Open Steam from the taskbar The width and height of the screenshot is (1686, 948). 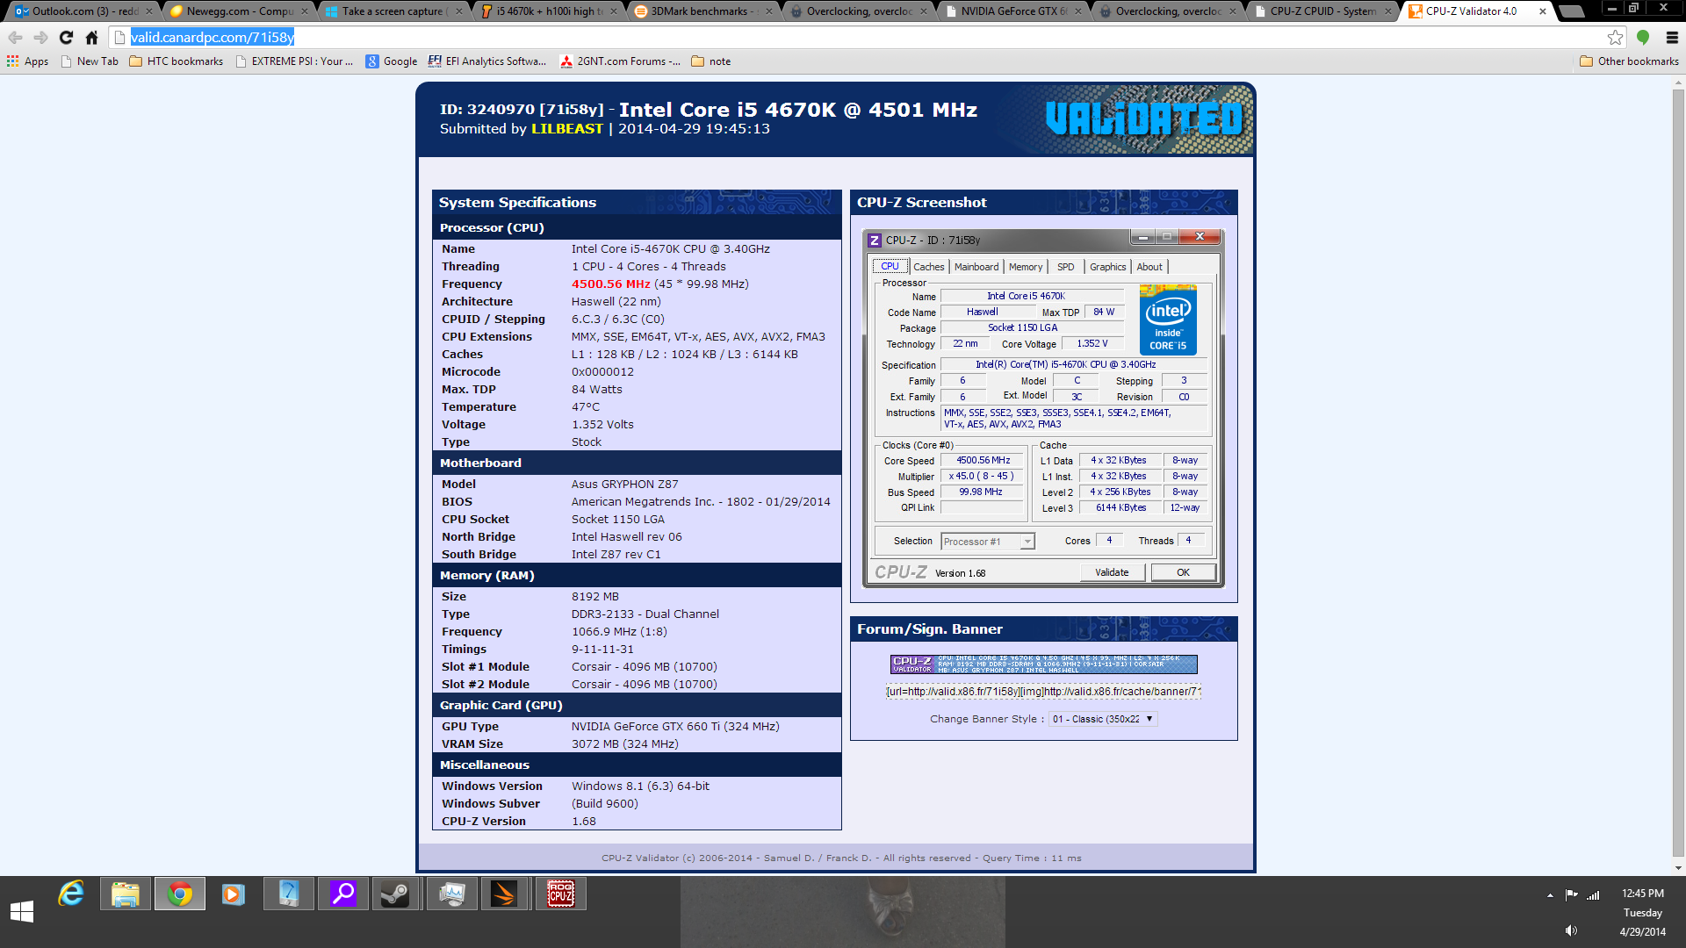pos(396,894)
